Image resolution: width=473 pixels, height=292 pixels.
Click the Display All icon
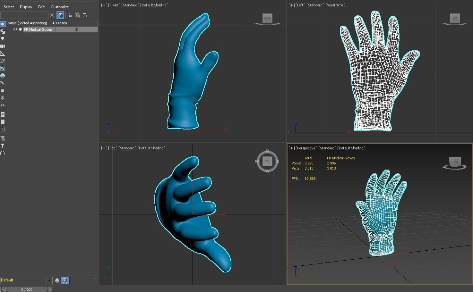pyautogui.click(x=3, y=114)
